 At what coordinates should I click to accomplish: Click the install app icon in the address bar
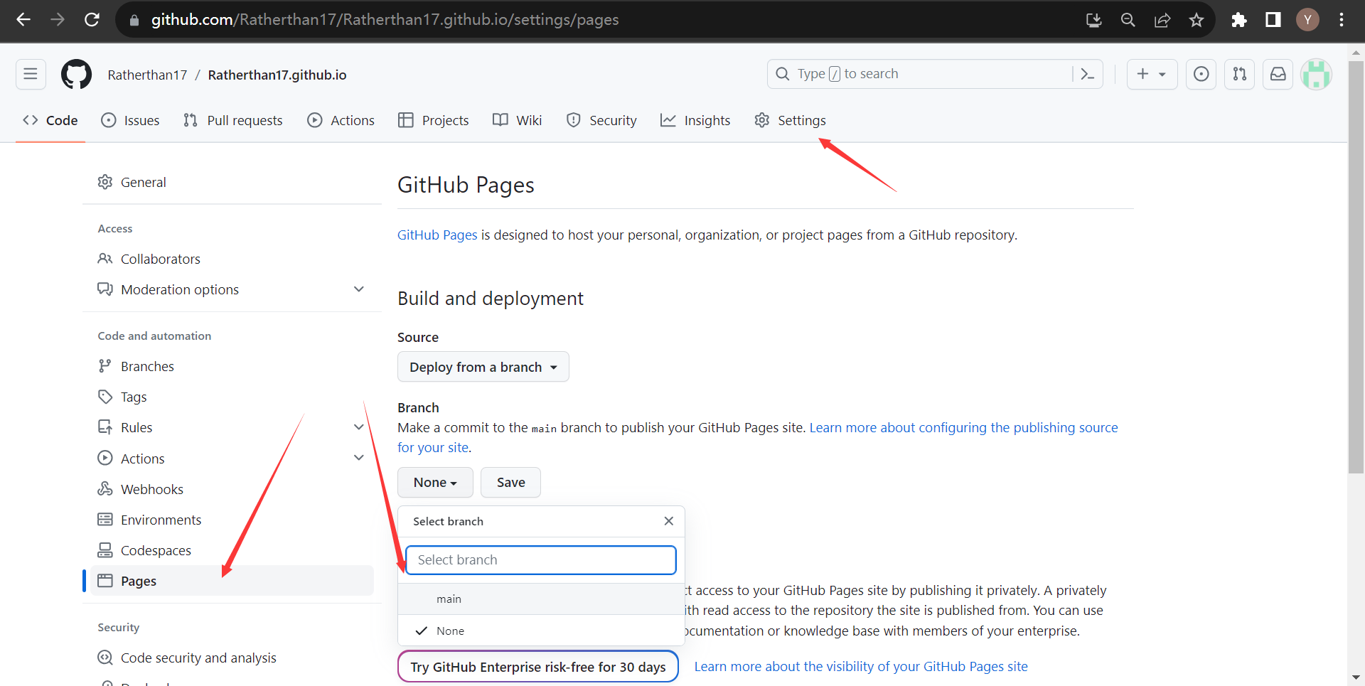tap(1094, 20)
